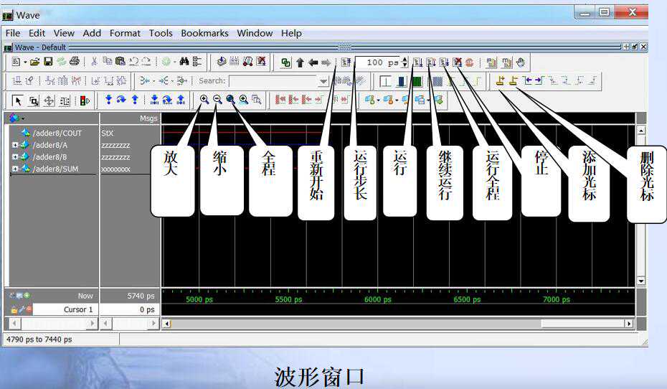Expand the /adder8/SUM signal bus

click(x=15, y=169)
